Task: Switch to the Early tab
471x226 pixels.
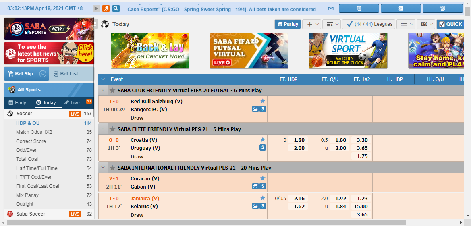Action: point(17,103)
